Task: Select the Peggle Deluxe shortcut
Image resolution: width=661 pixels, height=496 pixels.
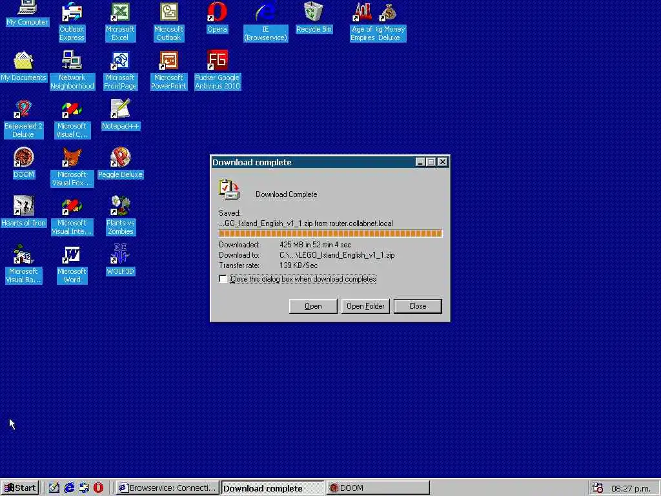Action: tap(120, 163)
